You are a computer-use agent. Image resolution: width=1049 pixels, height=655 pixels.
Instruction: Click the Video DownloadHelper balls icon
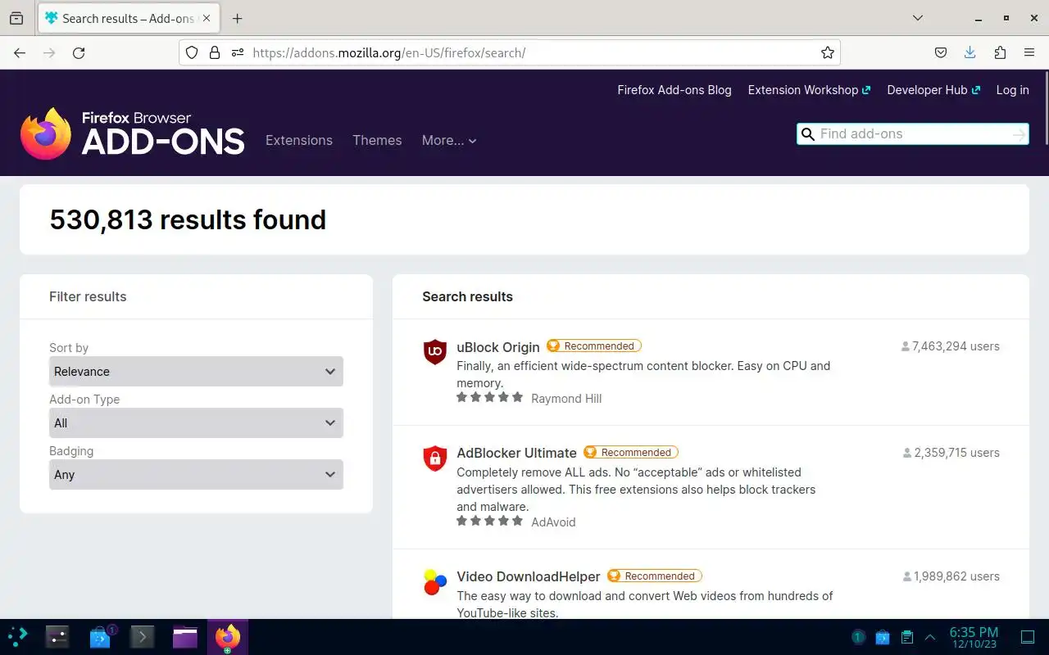pos(435,582)
